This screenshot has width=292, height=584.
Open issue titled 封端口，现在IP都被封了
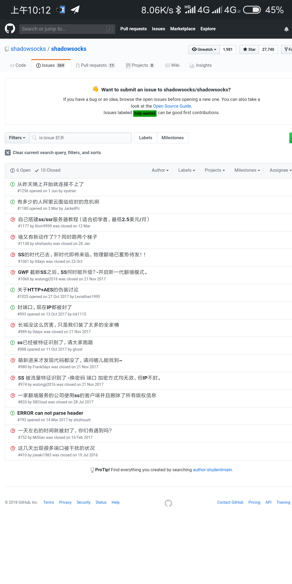coord(45,307)
